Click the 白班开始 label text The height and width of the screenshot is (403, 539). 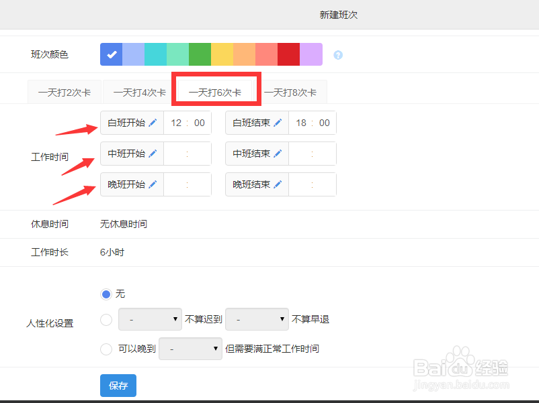[x=126, y=123]
